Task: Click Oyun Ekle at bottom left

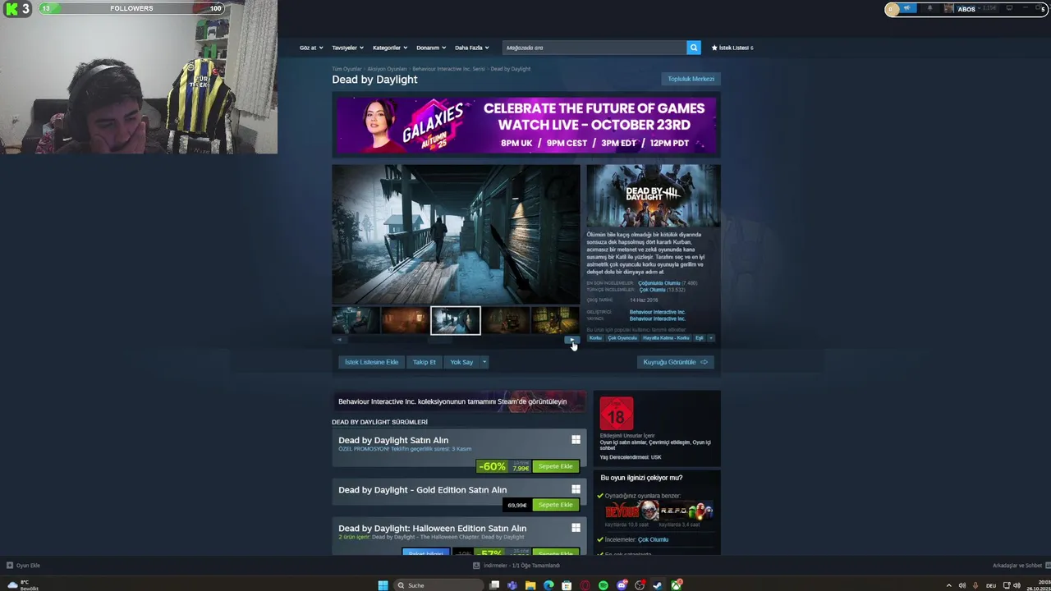Action: pyautogui.click(x=23, y=566)
